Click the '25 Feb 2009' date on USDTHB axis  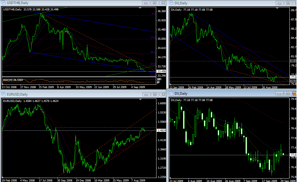coord(46,87)
